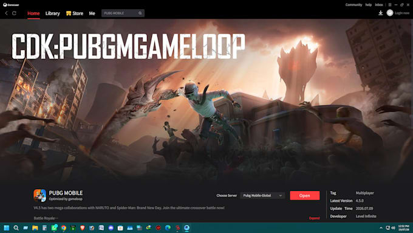Open the Inbox link
The width and height of the screenshot is (413, 233).
tap(379, 5)
